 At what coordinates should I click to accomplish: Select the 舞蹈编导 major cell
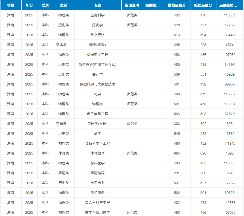97,173
